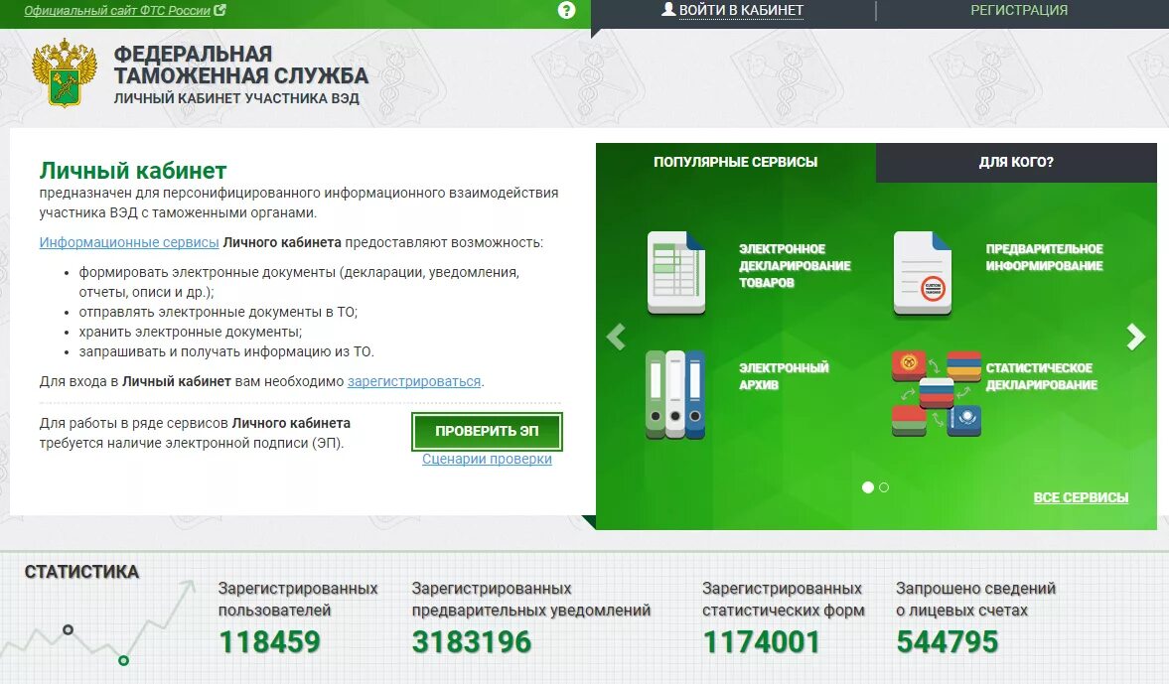Screen dimensions: 1169x684
Task: Go to previous services slide arrow
Action: 616,337
